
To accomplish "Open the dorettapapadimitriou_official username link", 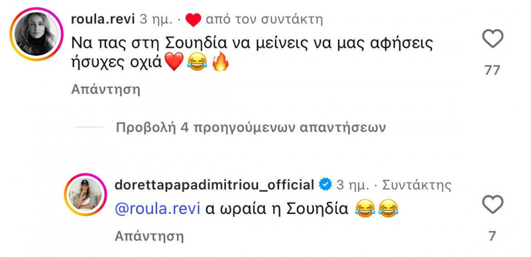I will tap(214, 185).
